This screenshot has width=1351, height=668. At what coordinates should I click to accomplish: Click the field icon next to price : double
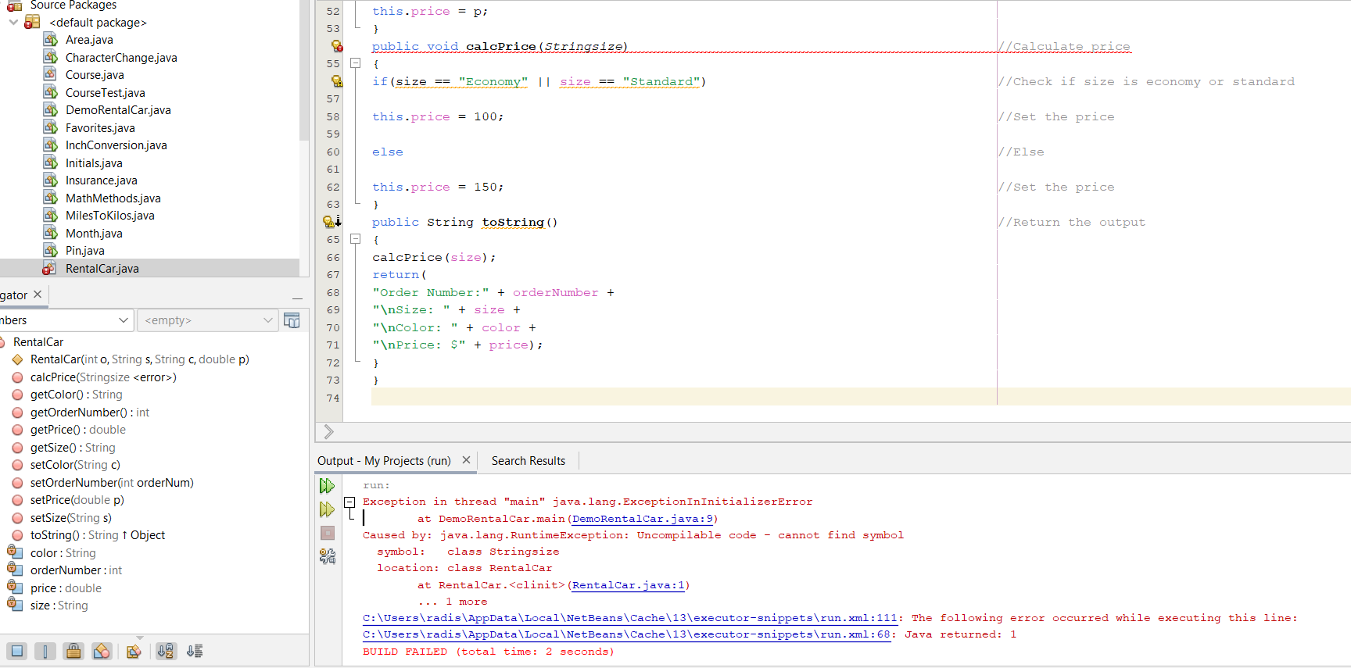15,587
